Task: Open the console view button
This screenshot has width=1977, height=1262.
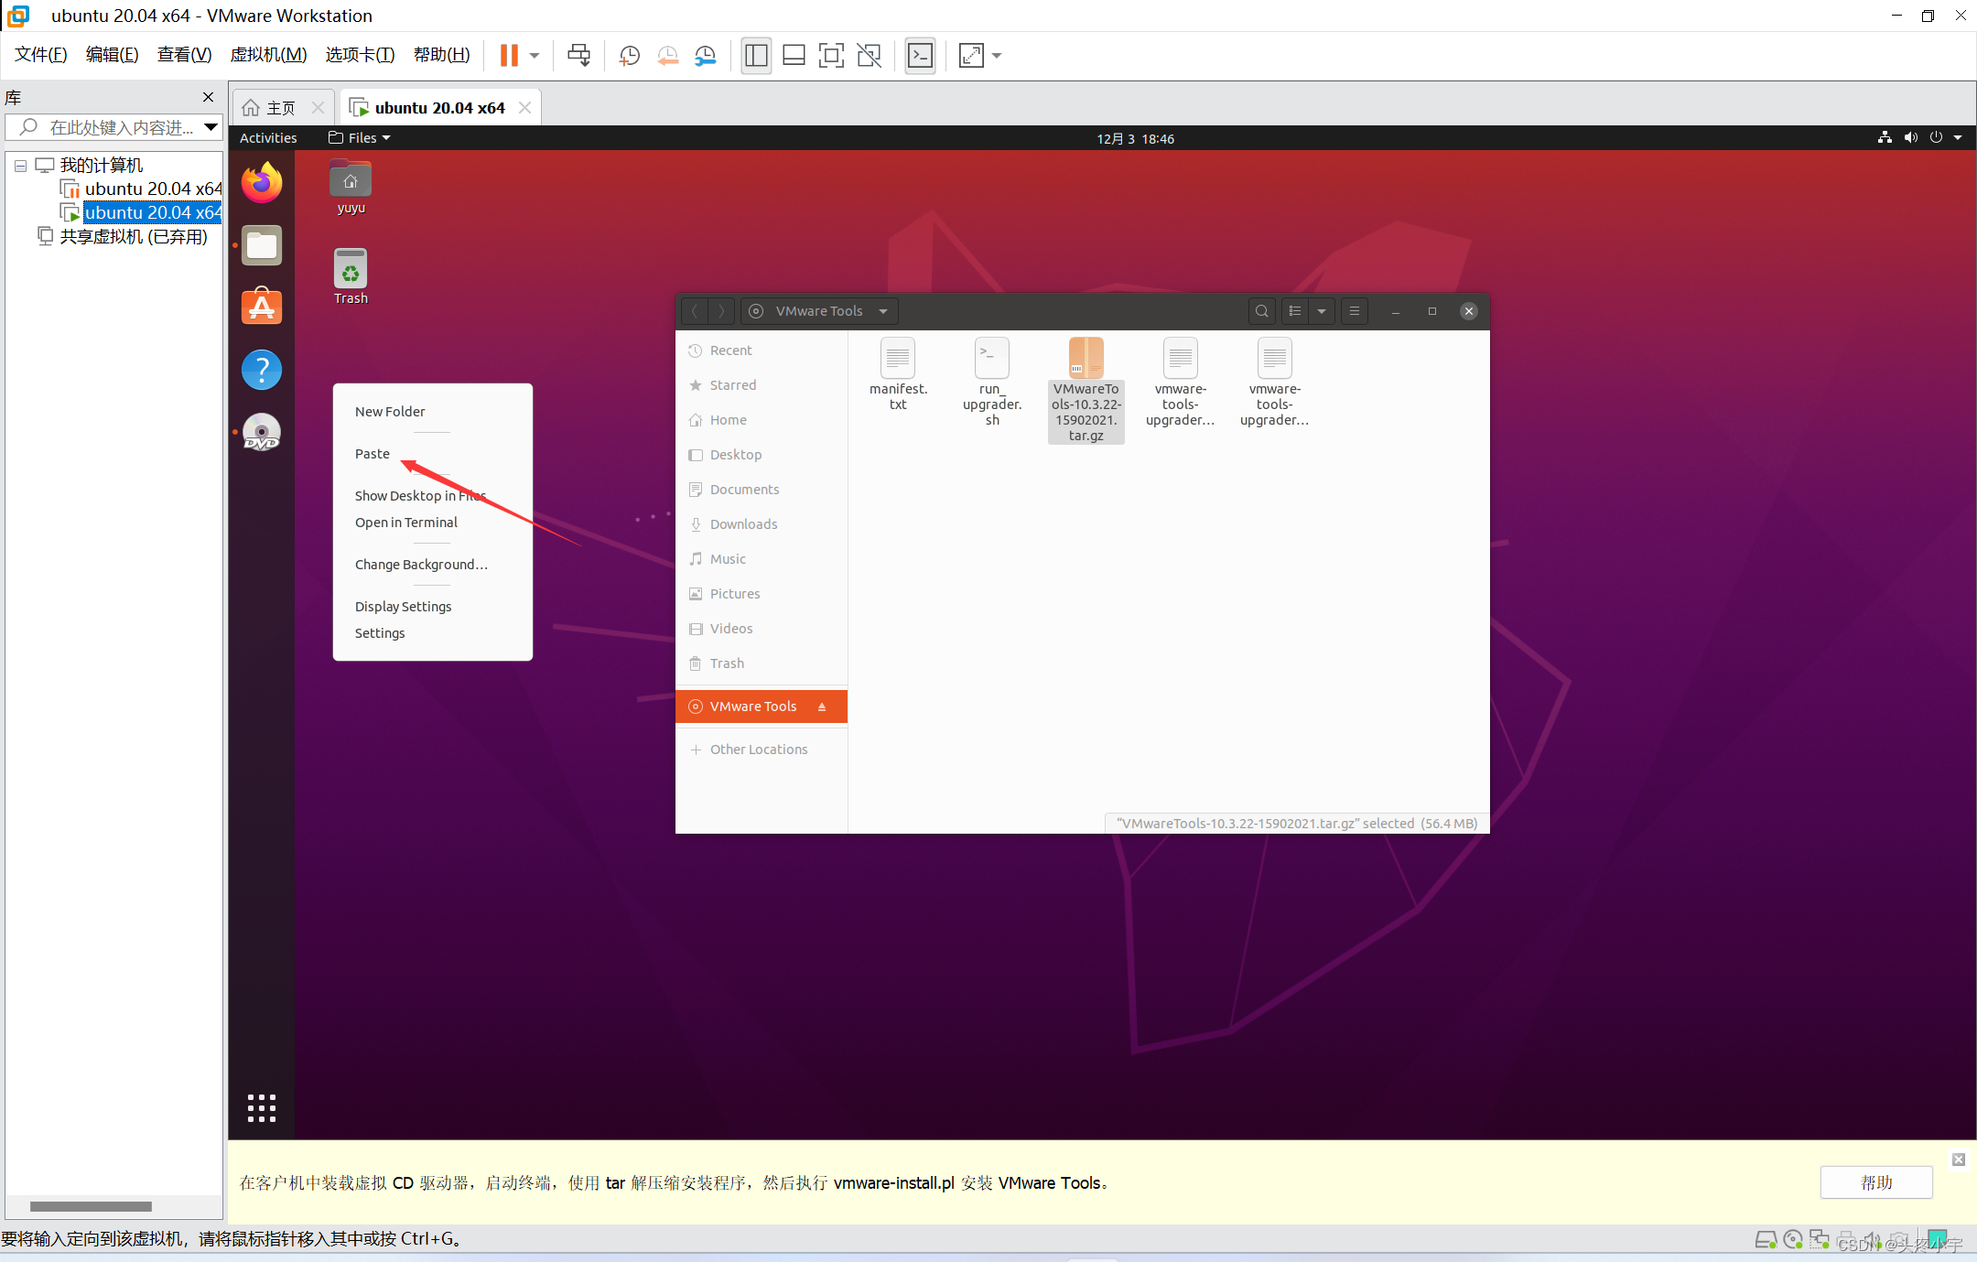Action: point(920,56)
